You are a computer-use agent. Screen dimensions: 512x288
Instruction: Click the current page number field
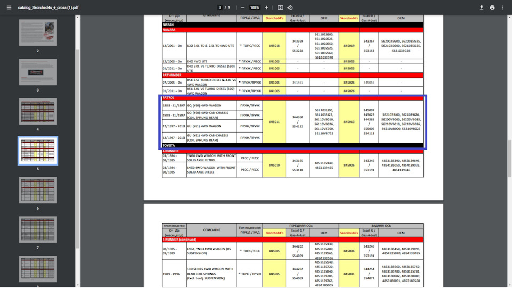pyautogui.click(x=221, y=7)
